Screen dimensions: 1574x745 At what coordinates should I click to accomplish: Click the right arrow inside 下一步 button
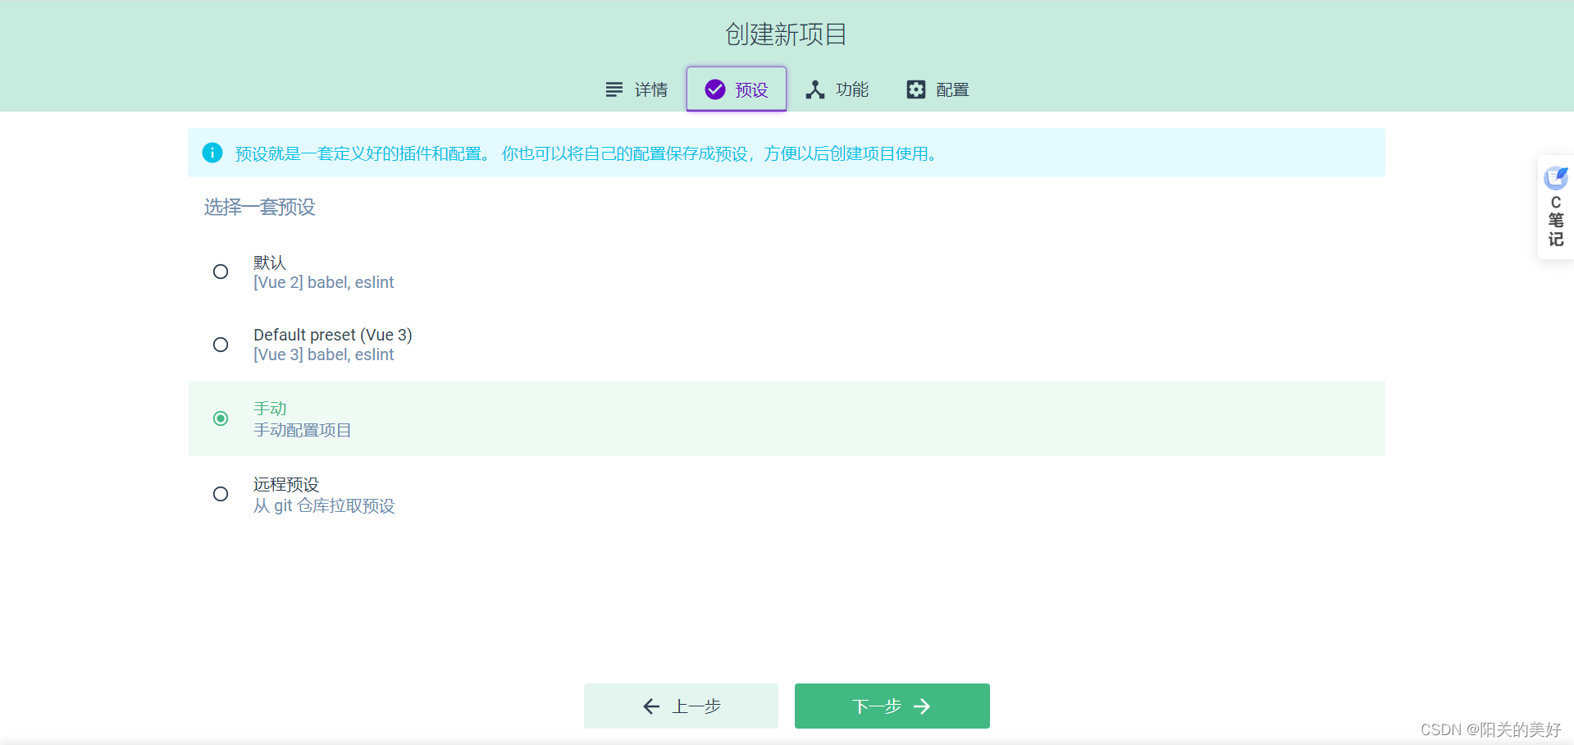tap(924, 706)
